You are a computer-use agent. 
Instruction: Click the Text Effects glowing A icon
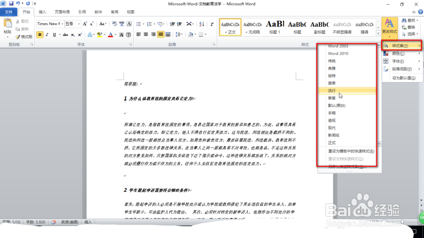click(90, 35)
